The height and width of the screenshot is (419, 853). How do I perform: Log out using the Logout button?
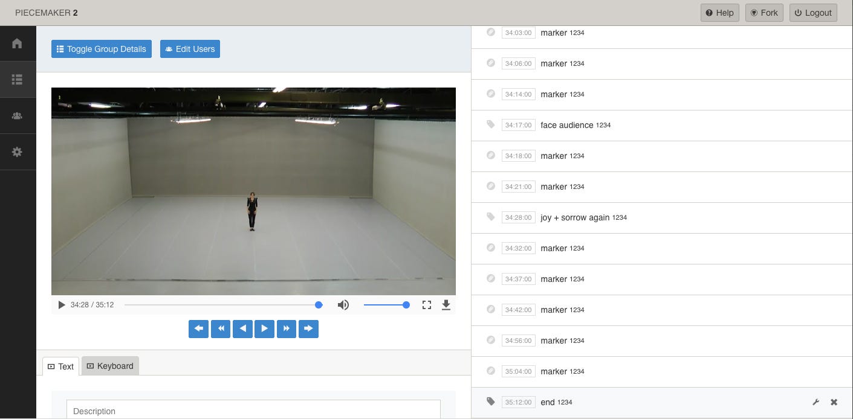click(813, 13)
